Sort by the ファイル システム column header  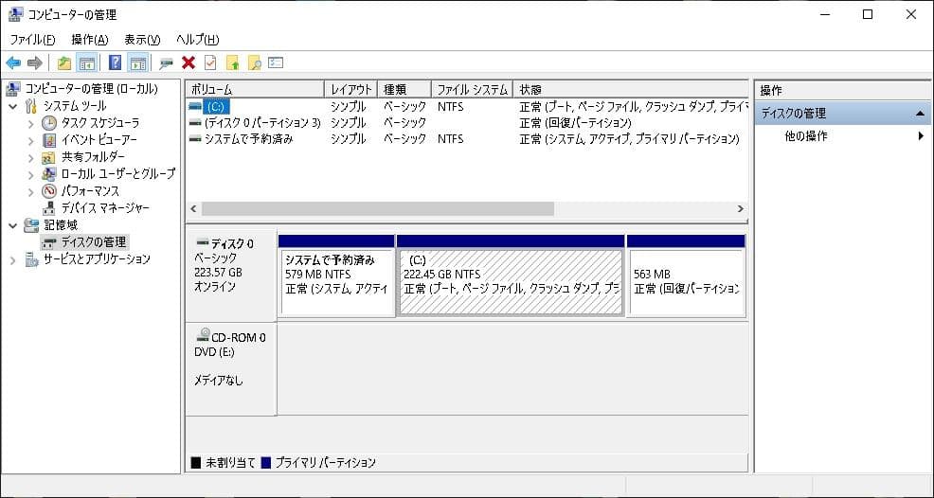[472, 89]
